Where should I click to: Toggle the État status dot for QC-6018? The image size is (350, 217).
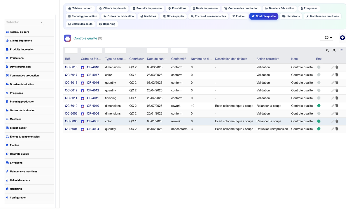click(x=319, y=67)
